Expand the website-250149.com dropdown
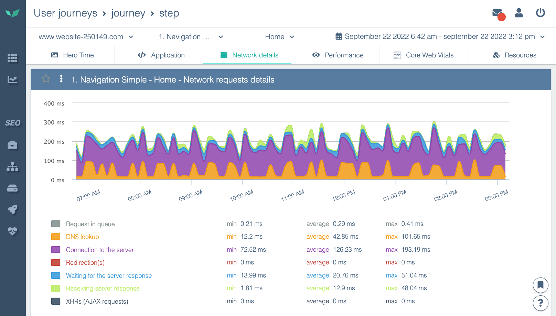Viewport: 556px width, 316px height. click(x=86, y=37)
